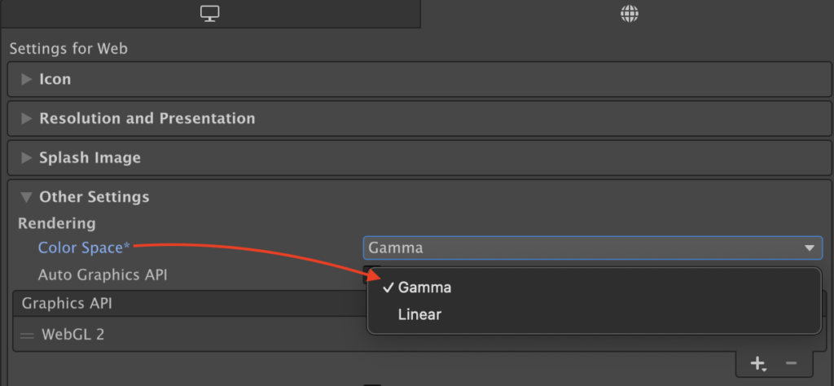Click the Color Space dropdown arrow

pyautogui.click(x=810, y=248)
